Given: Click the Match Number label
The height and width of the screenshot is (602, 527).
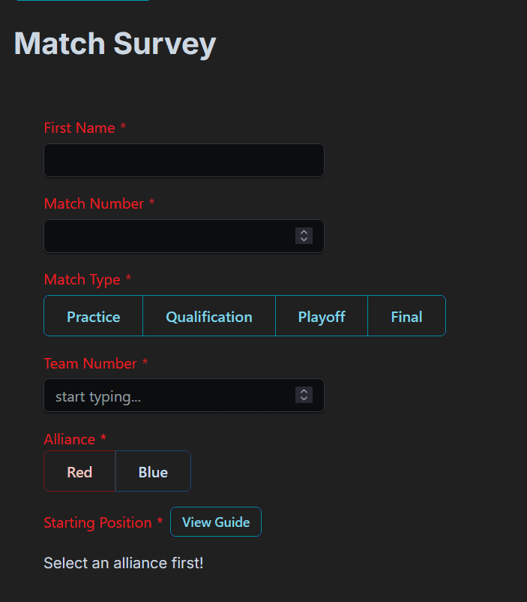Looking at the screenshot, I should click(94, 203).
